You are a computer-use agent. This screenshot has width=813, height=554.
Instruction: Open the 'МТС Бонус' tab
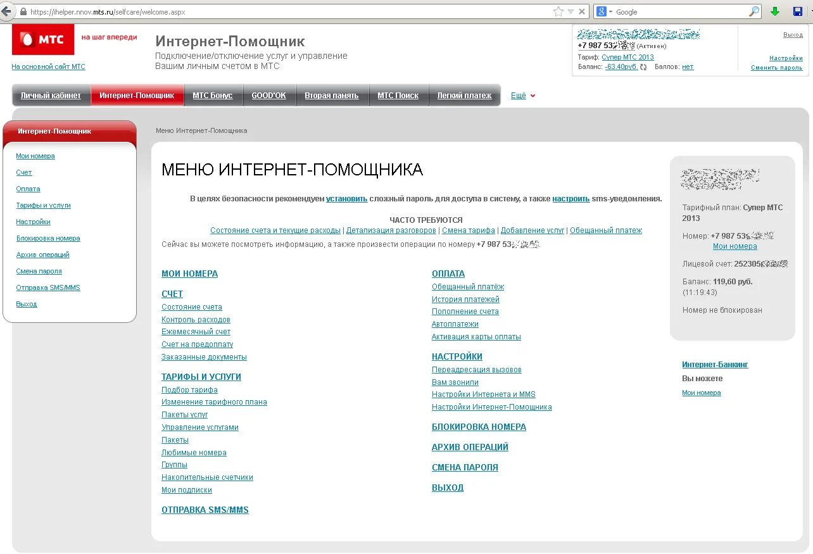213,96
